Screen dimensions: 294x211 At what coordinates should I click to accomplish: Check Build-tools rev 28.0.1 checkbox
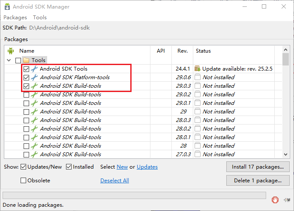(26, 137)
